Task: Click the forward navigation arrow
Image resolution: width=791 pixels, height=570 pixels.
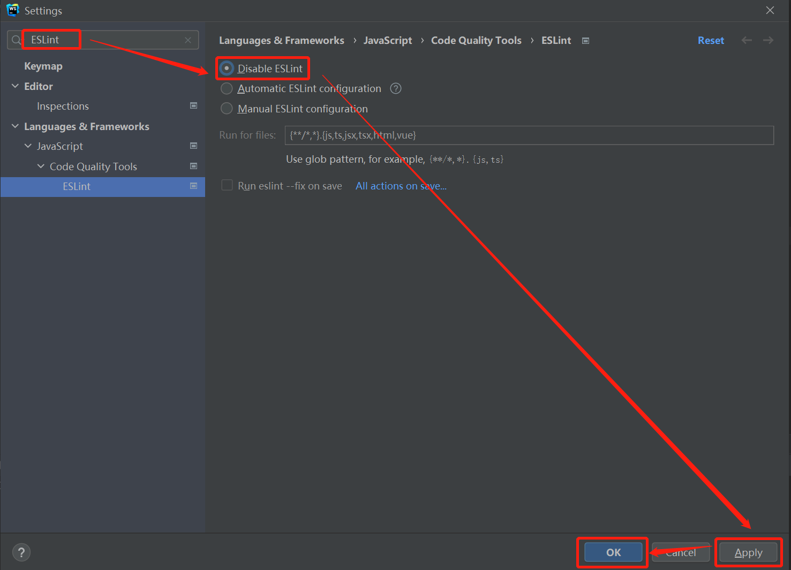Action: (x=768, y=40)
